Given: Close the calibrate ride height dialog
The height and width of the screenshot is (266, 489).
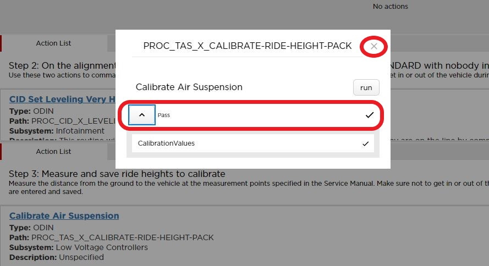Looking at the screenshot, I should point(374,47).
